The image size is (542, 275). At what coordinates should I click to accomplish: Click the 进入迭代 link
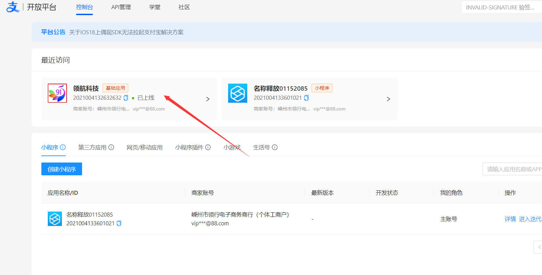click(530, 219)
